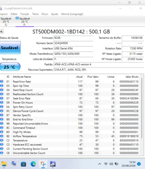This screenshot has height=169, width=145.
Task: Click status icon of Read Error Rate
Action: coord(2,81)
